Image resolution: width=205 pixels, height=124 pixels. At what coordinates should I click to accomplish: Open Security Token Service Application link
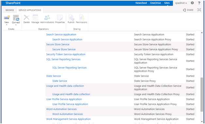point(66,54)
